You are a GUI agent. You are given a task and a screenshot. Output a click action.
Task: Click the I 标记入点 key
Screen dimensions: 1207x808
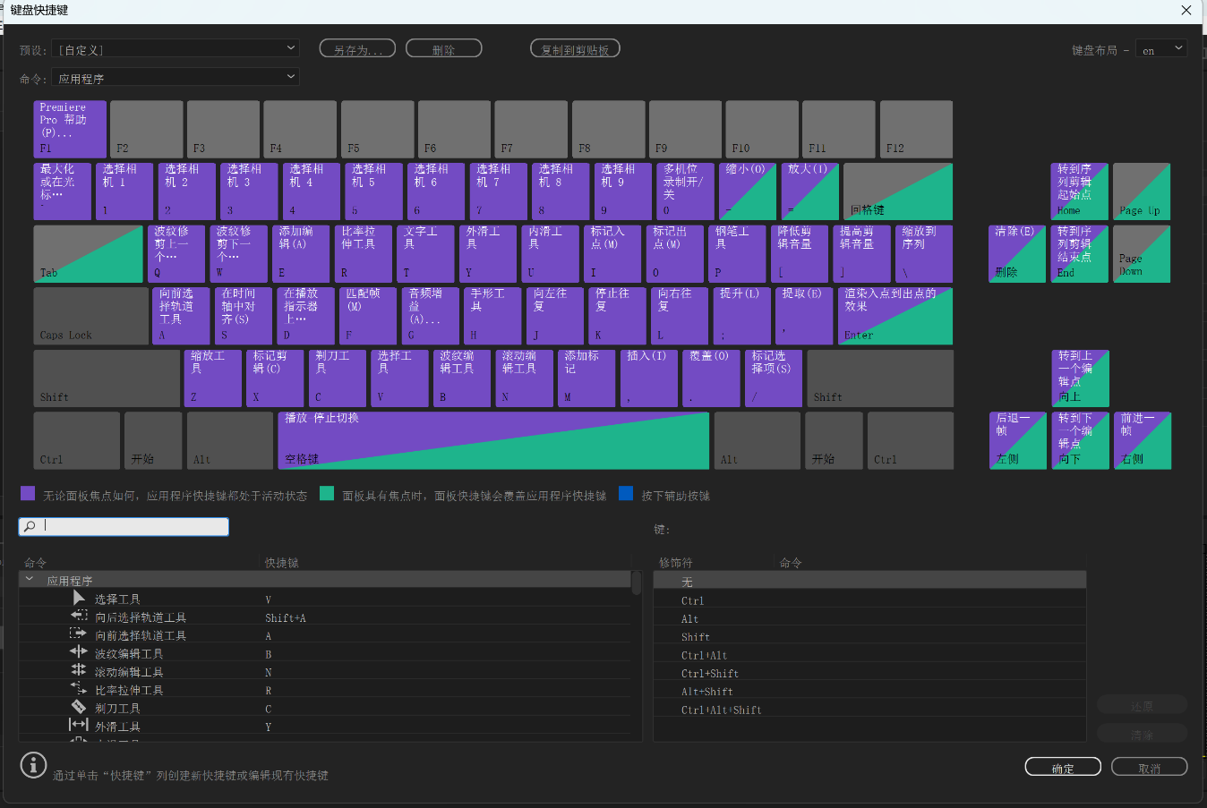[x=612, y=253]
